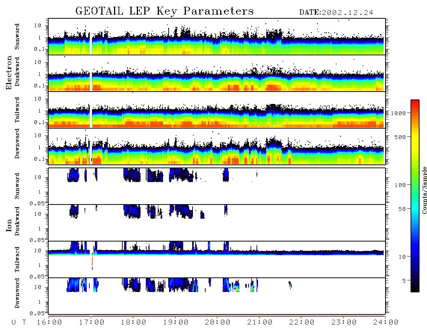Click the '50' color bar label
The height and width of the screenshot is (329, 427).
point(402,209)
